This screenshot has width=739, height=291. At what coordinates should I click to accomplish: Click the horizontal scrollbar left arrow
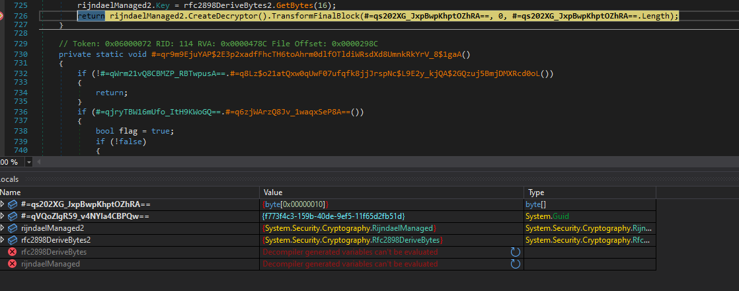point(38,162)
